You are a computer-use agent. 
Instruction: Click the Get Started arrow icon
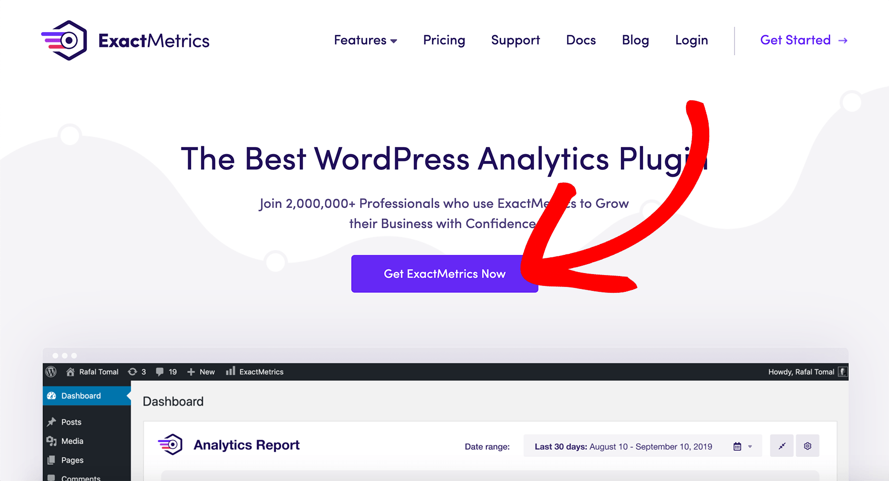843,40
